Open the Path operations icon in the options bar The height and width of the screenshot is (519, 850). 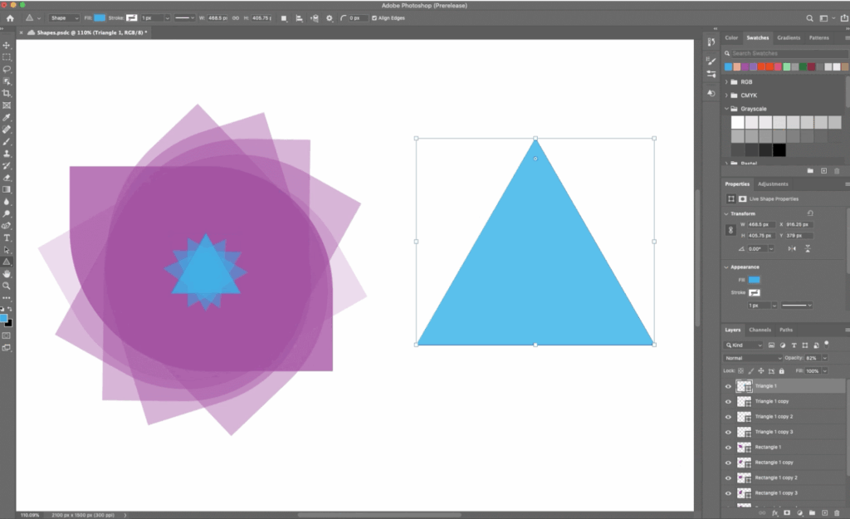(284, 17)
